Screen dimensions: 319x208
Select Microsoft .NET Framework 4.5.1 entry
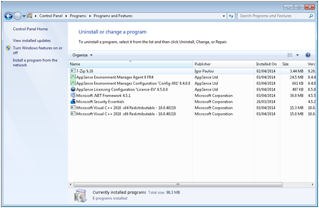(192, 95)
